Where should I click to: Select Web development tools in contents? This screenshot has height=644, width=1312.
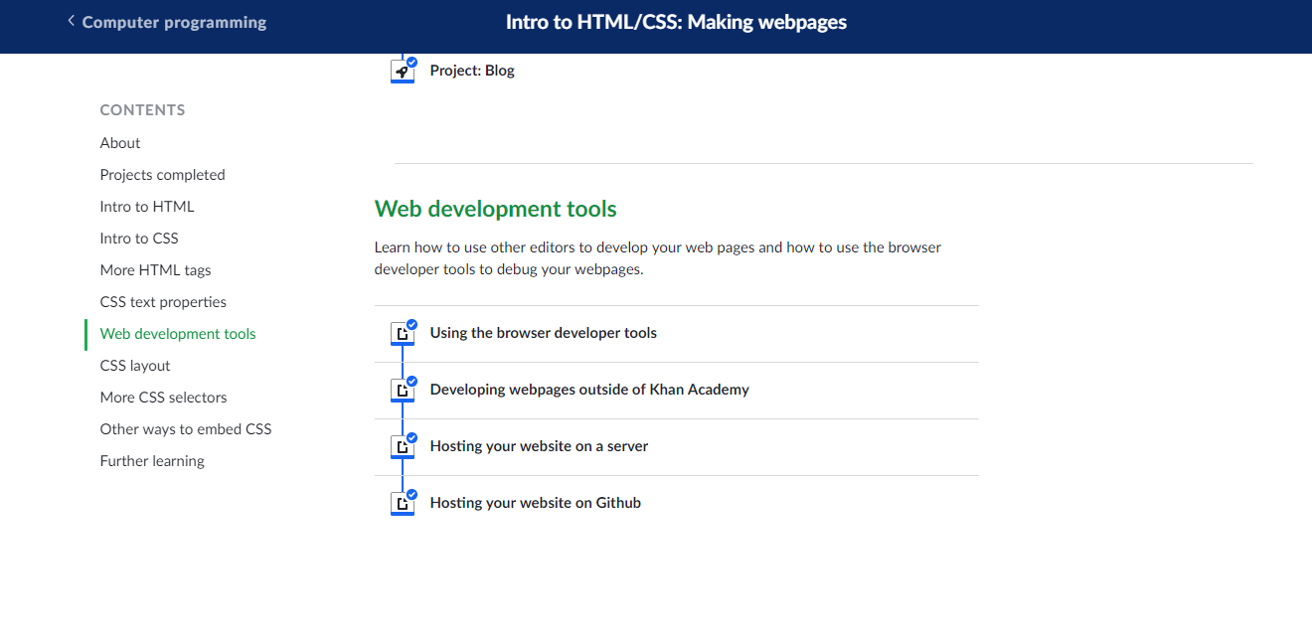pos(178,334)
